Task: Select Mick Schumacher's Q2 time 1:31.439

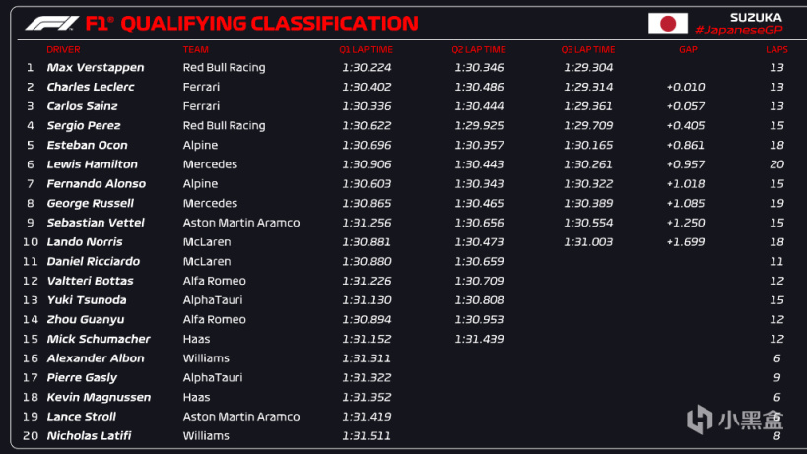Action: (x=479, y=339)
